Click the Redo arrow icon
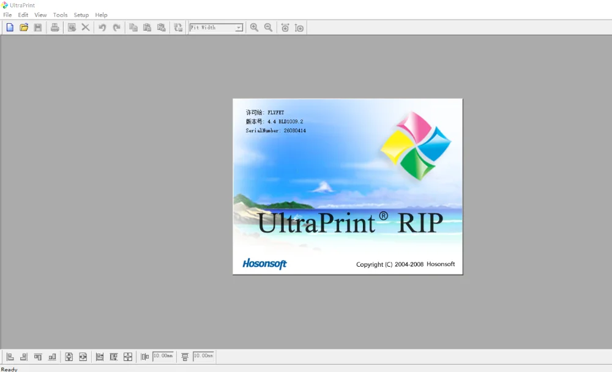The width and height of the screenshot is (612, 372). tap(116, 28)
